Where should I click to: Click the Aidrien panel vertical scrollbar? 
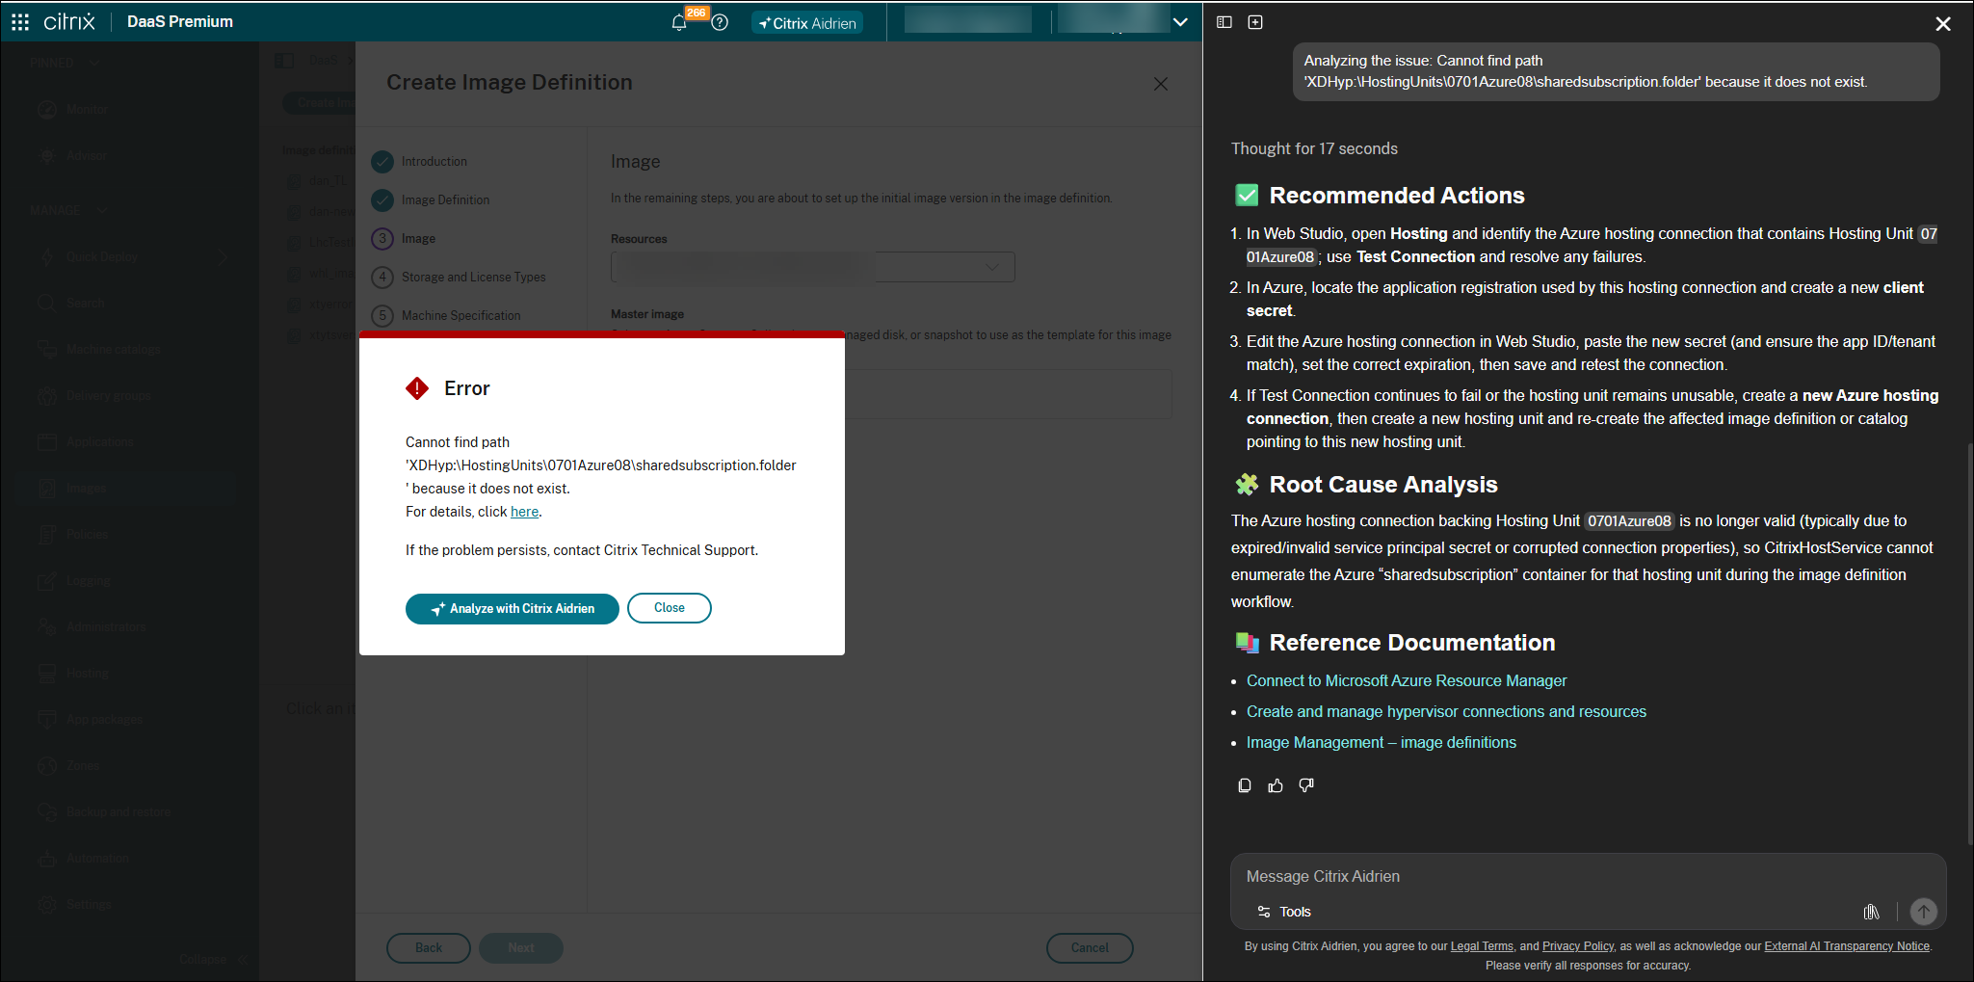1969,644
